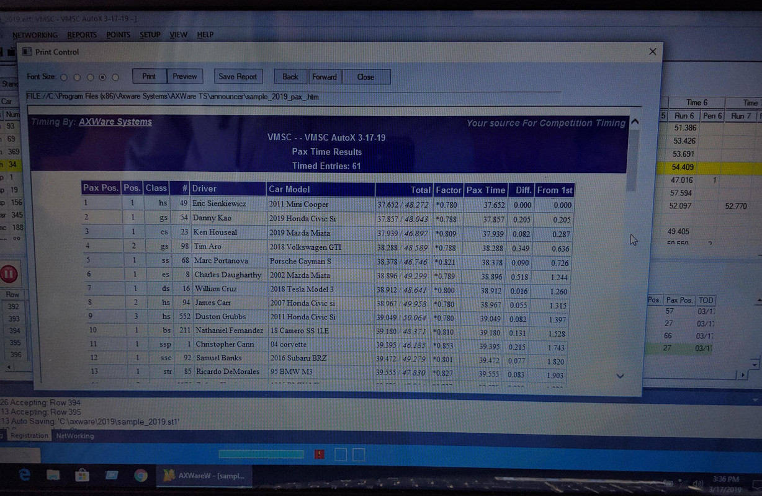Click the teal progress bar in status bar
This screenshot has height=496, width=762.
(x=261, y=454)
